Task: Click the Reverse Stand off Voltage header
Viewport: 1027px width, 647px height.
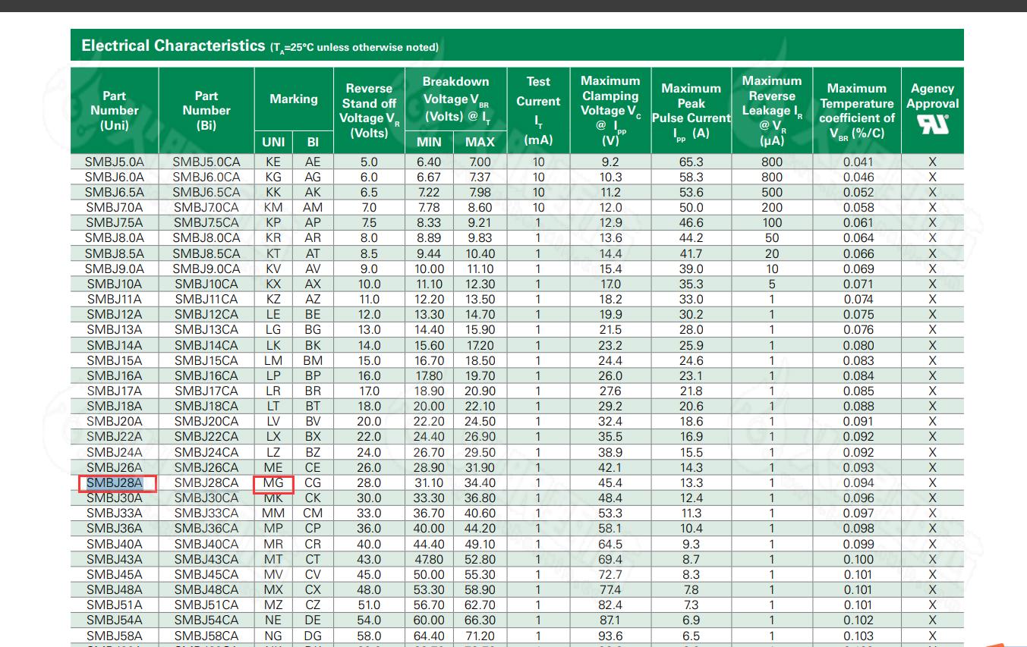Action: 369,111
